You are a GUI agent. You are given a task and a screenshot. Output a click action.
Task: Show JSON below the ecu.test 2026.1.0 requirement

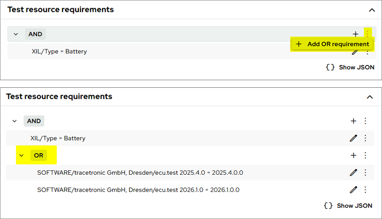(x=348, y=205)
